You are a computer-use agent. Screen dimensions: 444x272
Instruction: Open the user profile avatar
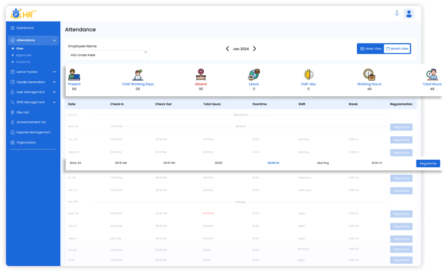(409, 14)
